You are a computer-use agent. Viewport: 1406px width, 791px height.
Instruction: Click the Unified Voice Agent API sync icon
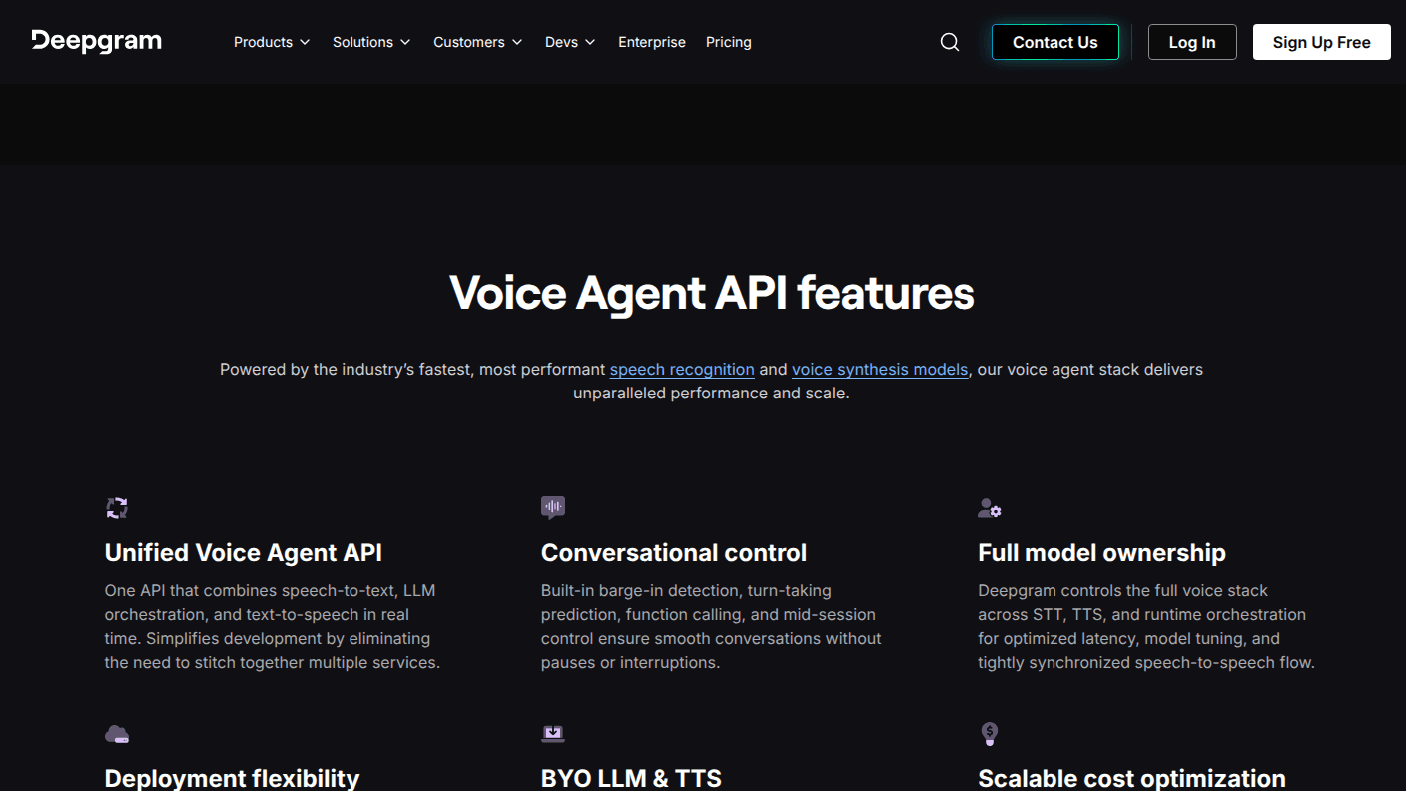point(117,508)
